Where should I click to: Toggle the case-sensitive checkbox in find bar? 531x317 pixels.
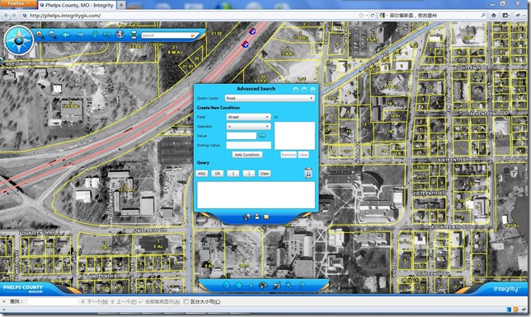(x=186, y=301)
